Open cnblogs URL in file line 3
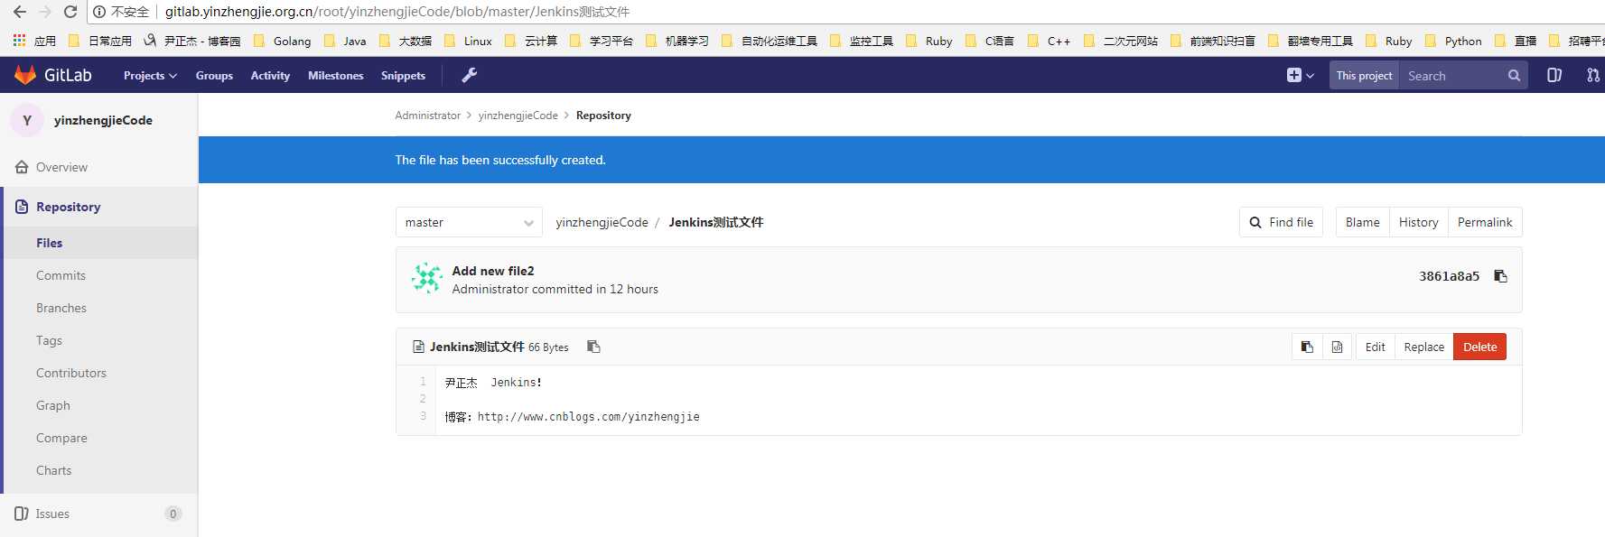 pyautogui.click(x=588, y=417)
